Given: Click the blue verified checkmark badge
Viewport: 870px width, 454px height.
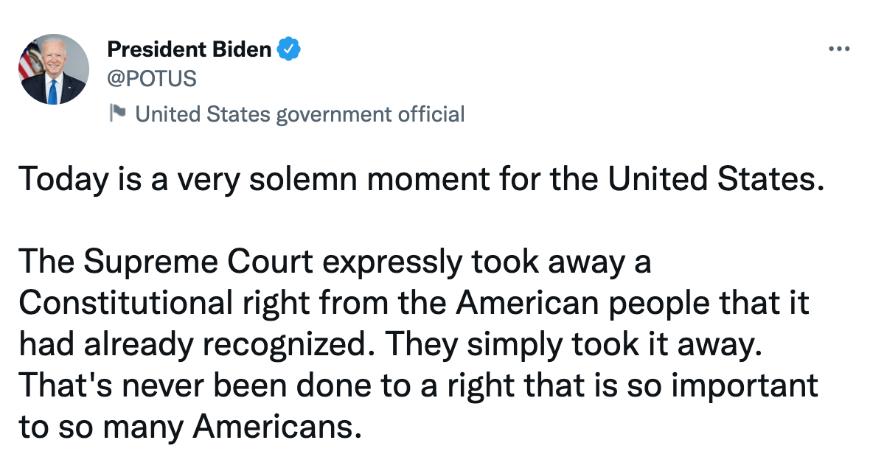Looking at the screenshot, I should click(x=289, y=50).
